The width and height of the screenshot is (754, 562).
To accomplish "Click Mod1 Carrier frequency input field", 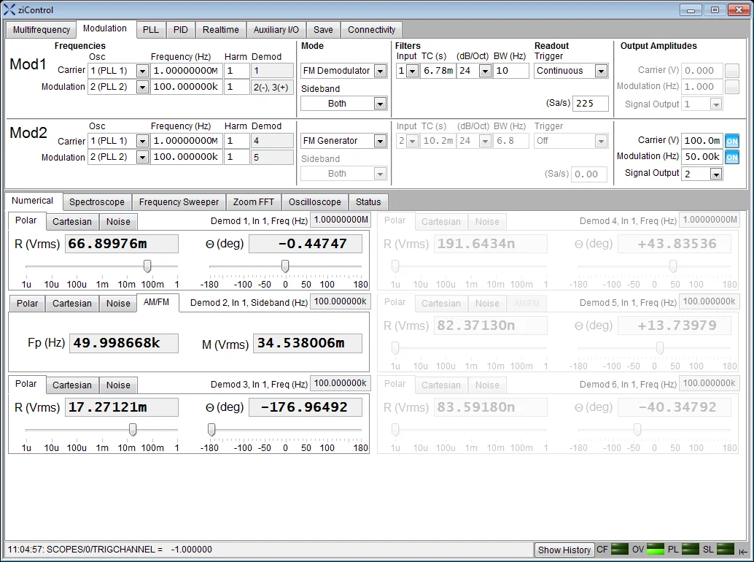I will (186, 71).
